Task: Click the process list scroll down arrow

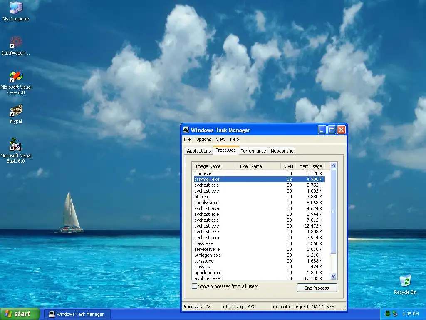Action: 333,276
